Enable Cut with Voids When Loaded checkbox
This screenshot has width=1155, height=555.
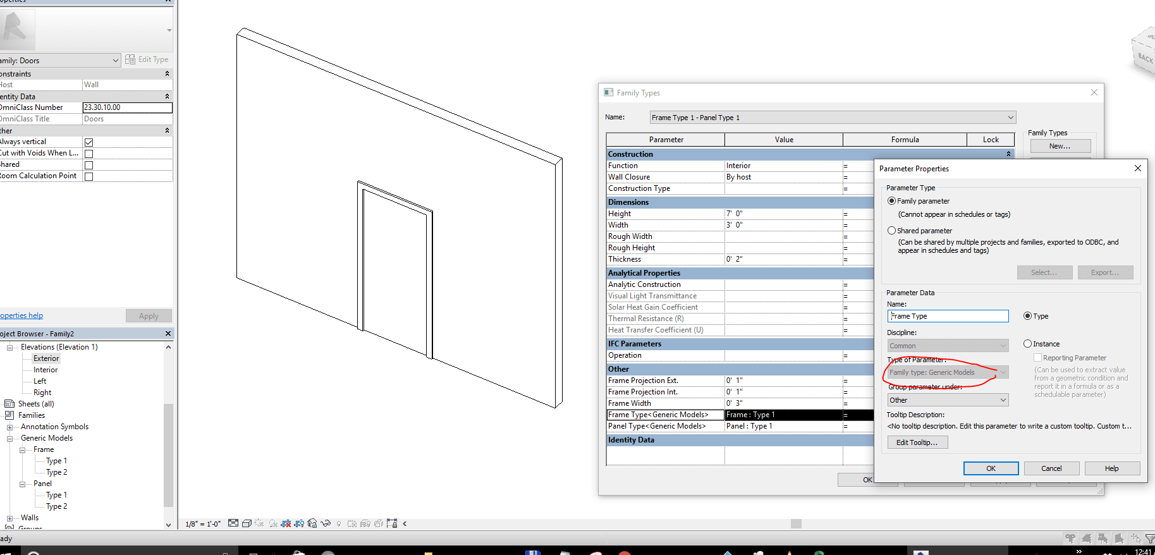(x=89, y=154)
